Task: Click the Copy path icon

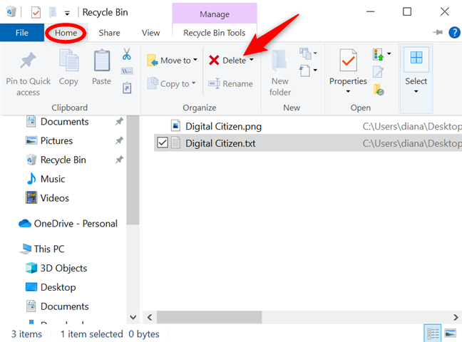Action: [127, 71]
